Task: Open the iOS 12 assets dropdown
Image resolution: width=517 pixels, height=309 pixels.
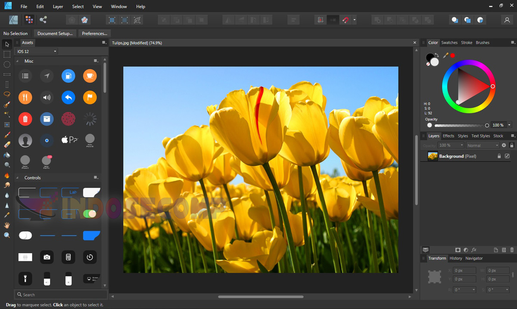Action: (x=37, y=51)
